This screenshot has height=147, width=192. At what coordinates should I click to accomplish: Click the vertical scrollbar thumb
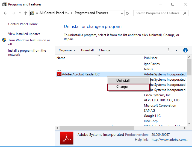pyautogui.click(x=189, y=67)
